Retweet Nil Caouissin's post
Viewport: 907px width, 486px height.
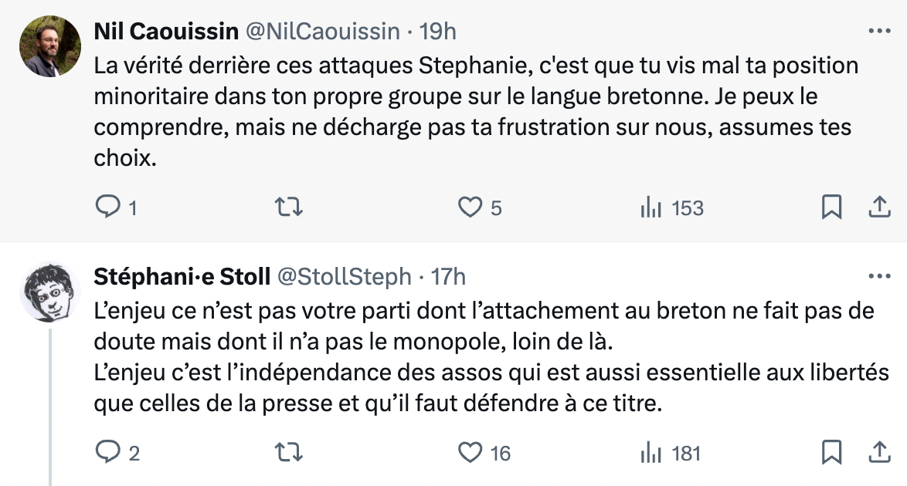(289, 207)
